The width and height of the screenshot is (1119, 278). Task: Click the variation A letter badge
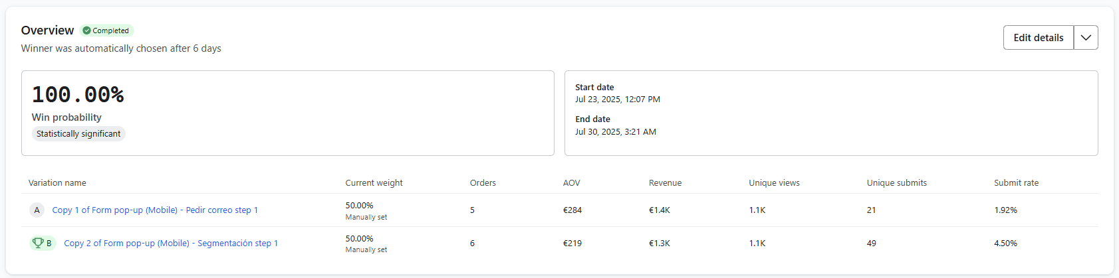click(37, 210)
